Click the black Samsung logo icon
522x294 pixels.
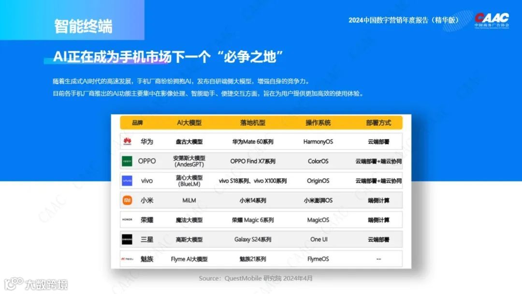[x=127, y=239]
